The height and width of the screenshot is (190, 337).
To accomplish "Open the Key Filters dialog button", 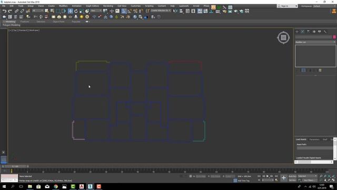I will point(310,180).
